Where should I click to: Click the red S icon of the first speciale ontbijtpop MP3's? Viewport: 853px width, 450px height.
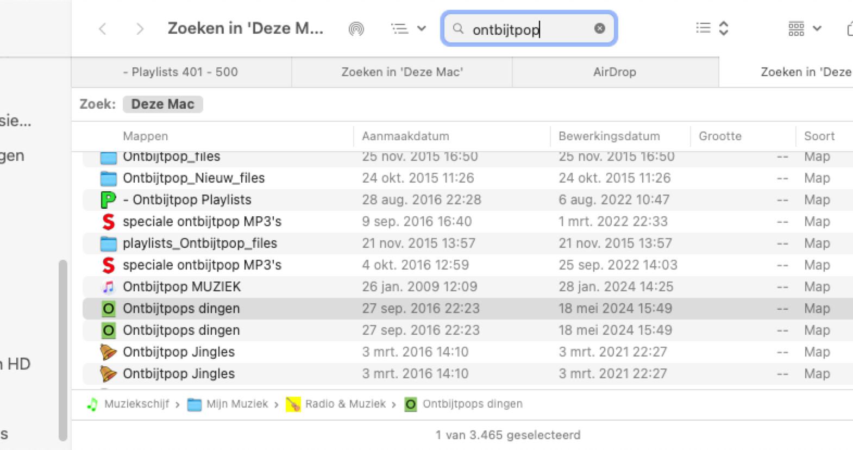(x=109, y=222)
